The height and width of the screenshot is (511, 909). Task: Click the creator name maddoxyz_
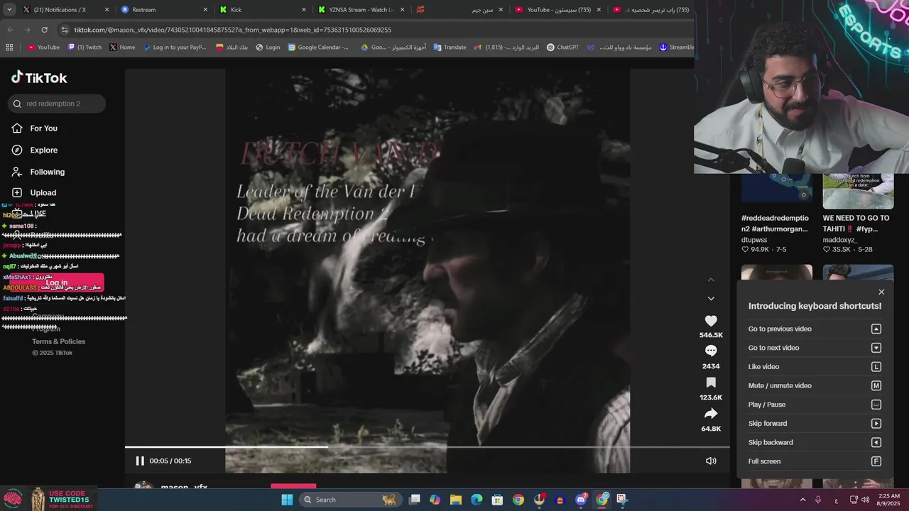pyautogui.click(x=840, y=240)
